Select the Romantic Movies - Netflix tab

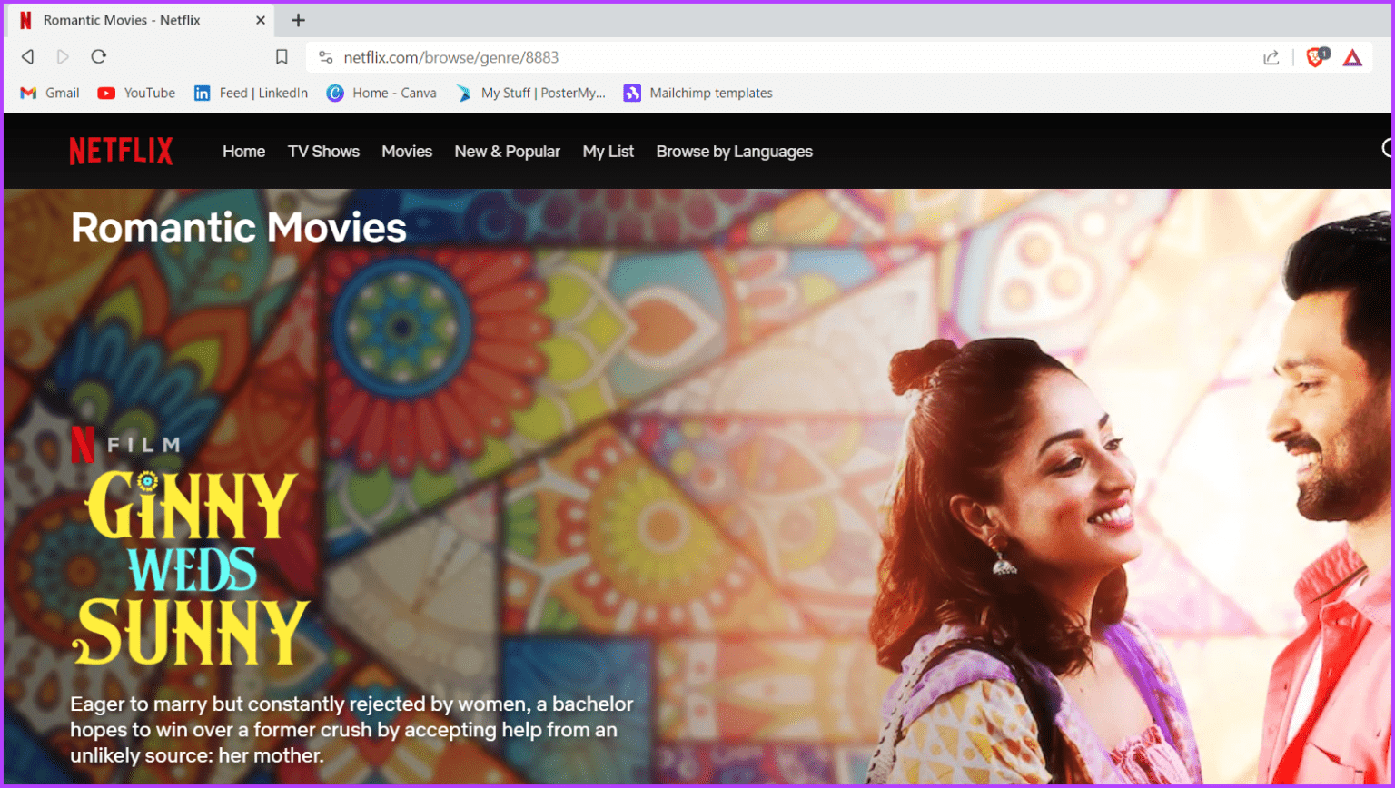(x=141, y=20)
